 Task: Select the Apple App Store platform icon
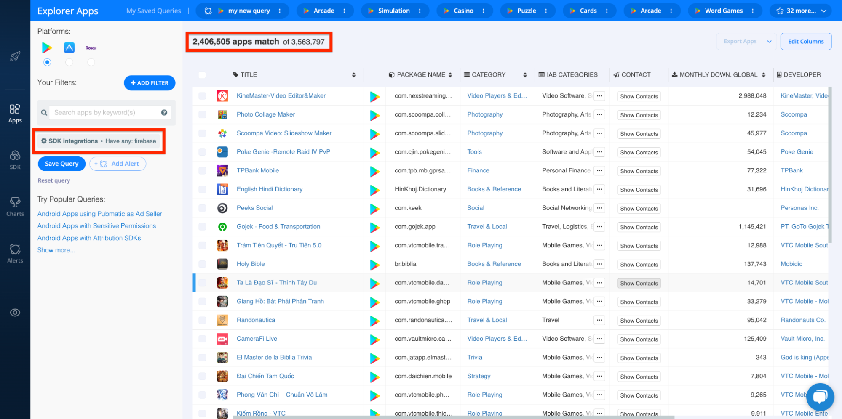click(x=69, y=48)
